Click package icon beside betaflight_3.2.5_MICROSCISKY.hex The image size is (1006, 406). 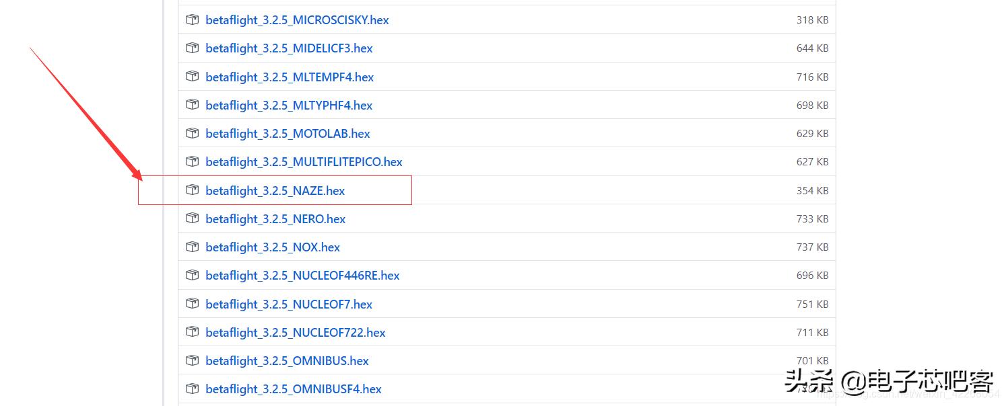pyautogui.click(x=193, y=19)
